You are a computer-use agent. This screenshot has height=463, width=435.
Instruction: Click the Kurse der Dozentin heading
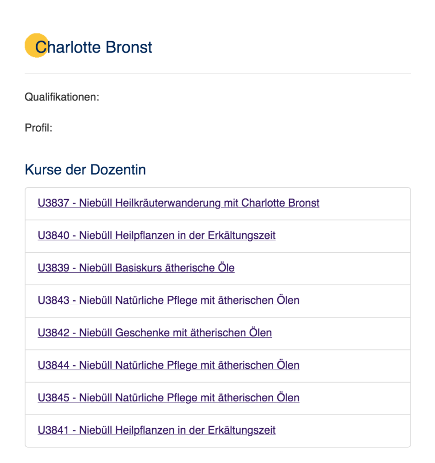pos(85,170)
